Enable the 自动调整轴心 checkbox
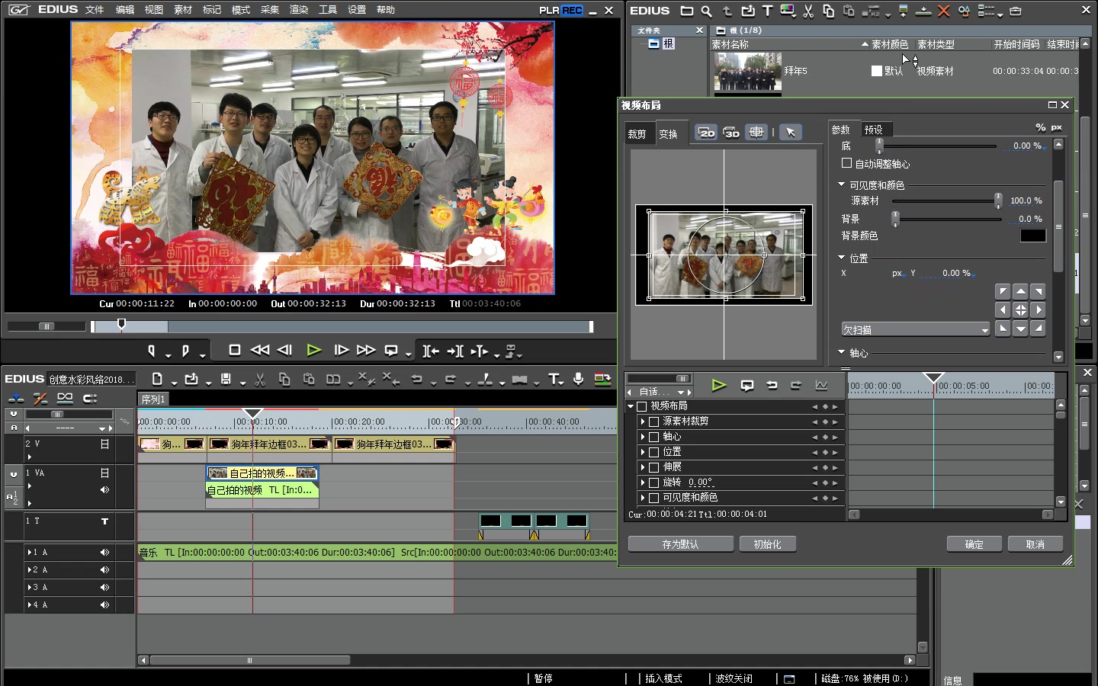This screenshot has height=686, width=1098. click(846, 163)
